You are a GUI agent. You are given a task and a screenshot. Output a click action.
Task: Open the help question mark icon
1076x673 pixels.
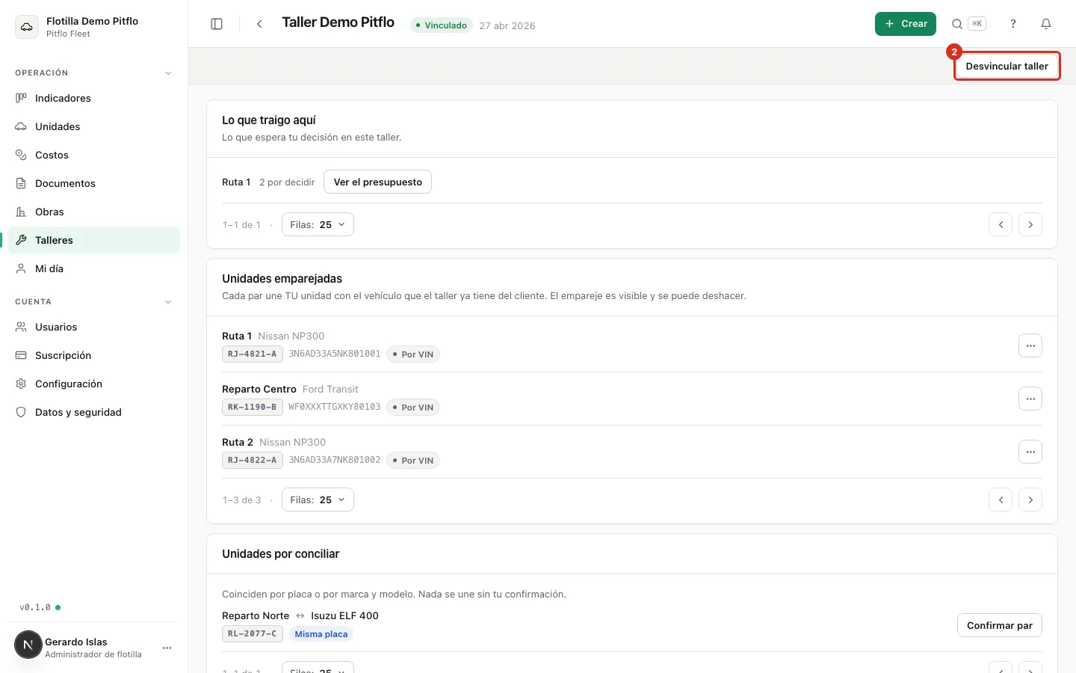click(x=1013, y=24)
